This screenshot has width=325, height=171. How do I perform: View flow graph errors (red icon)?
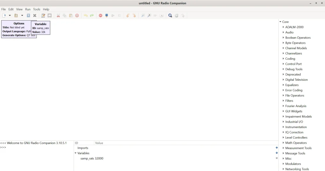pyautogui.click(x=101, y=16)
